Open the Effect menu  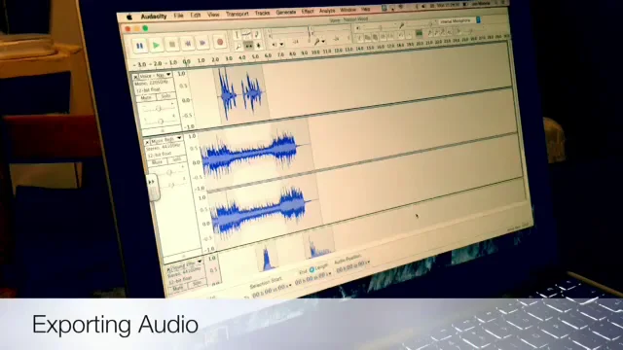pyautogui.click(x=308, y=12)
